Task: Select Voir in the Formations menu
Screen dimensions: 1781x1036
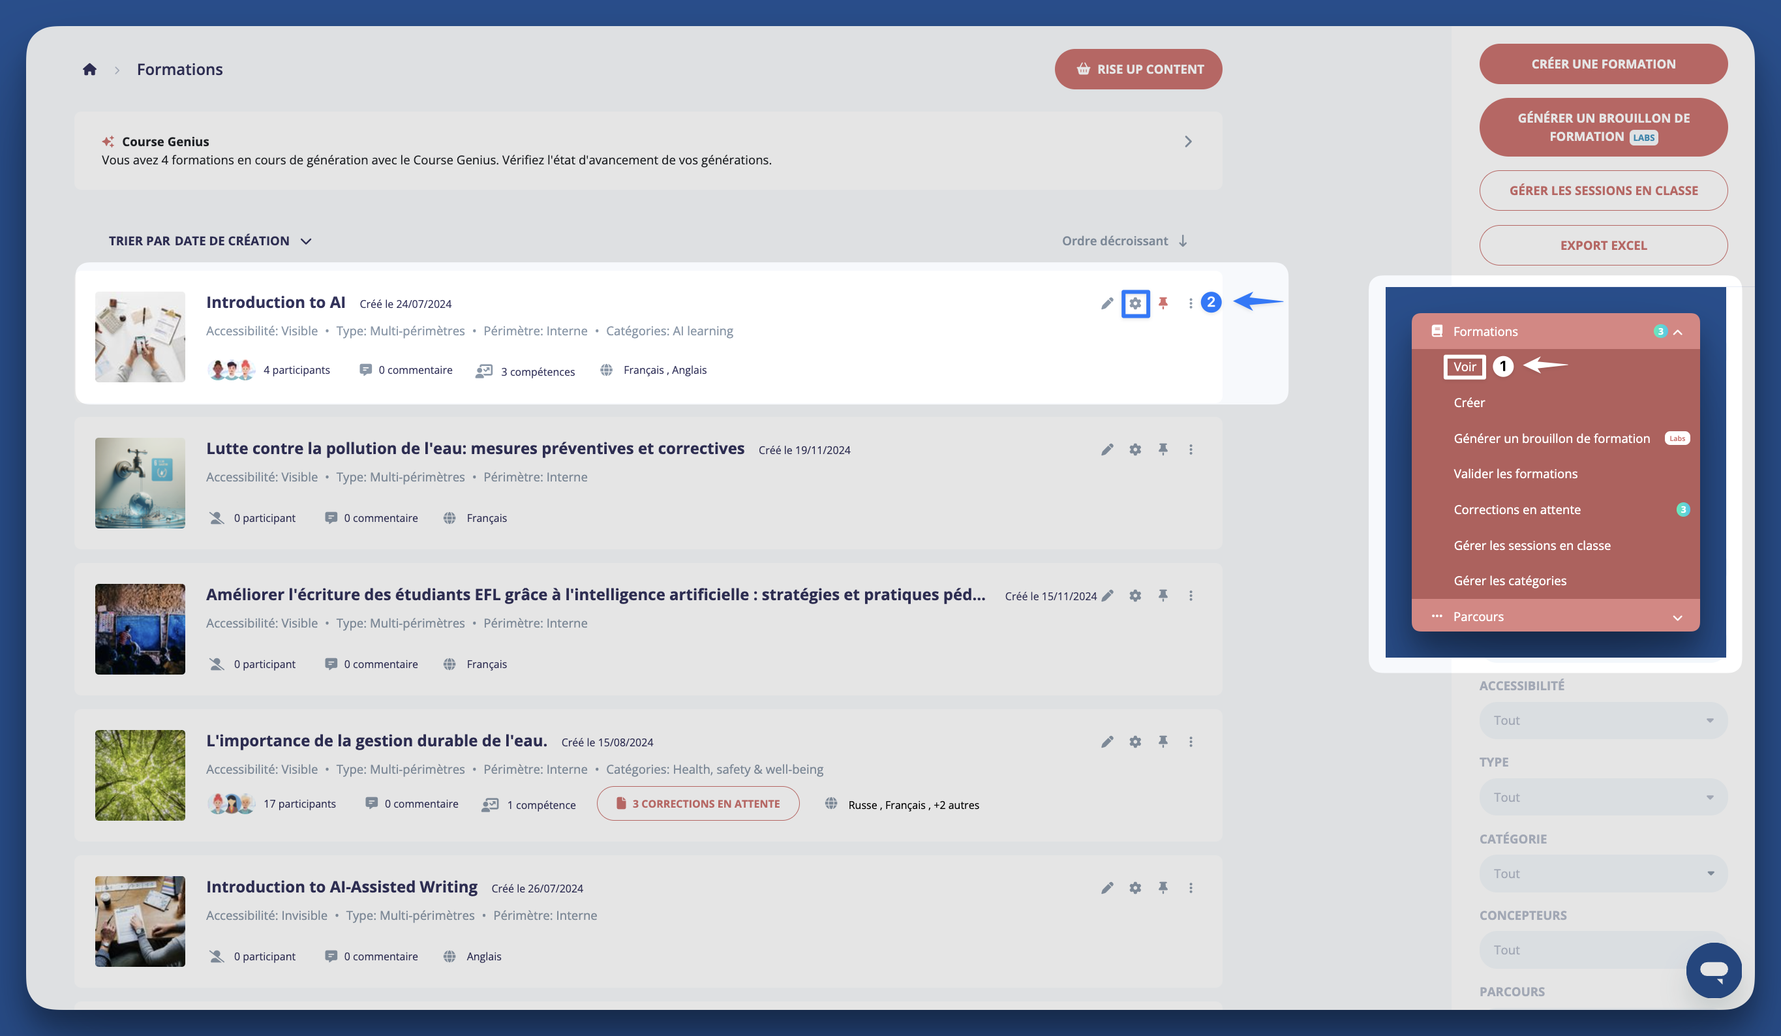Action: pyautogui.click(x=1465, y=366)
